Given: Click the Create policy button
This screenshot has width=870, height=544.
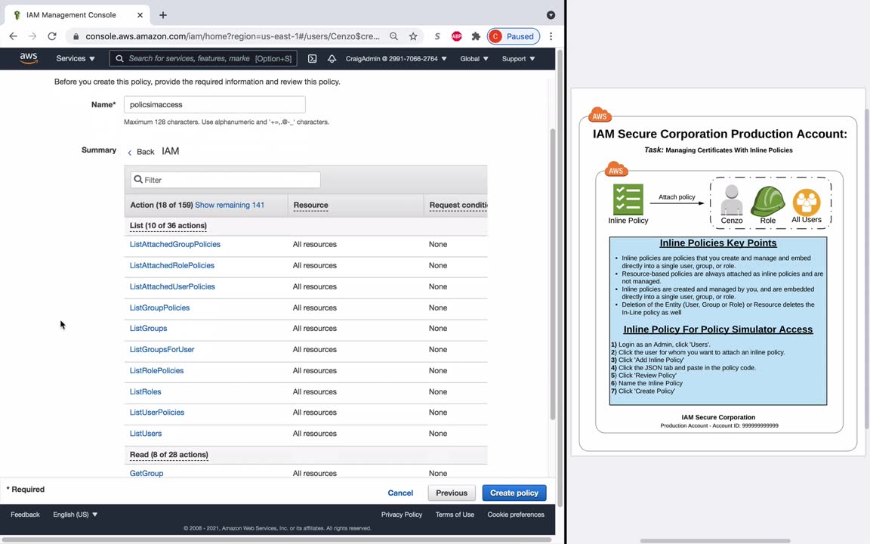Looking at the screenshot, I should 514,493.
